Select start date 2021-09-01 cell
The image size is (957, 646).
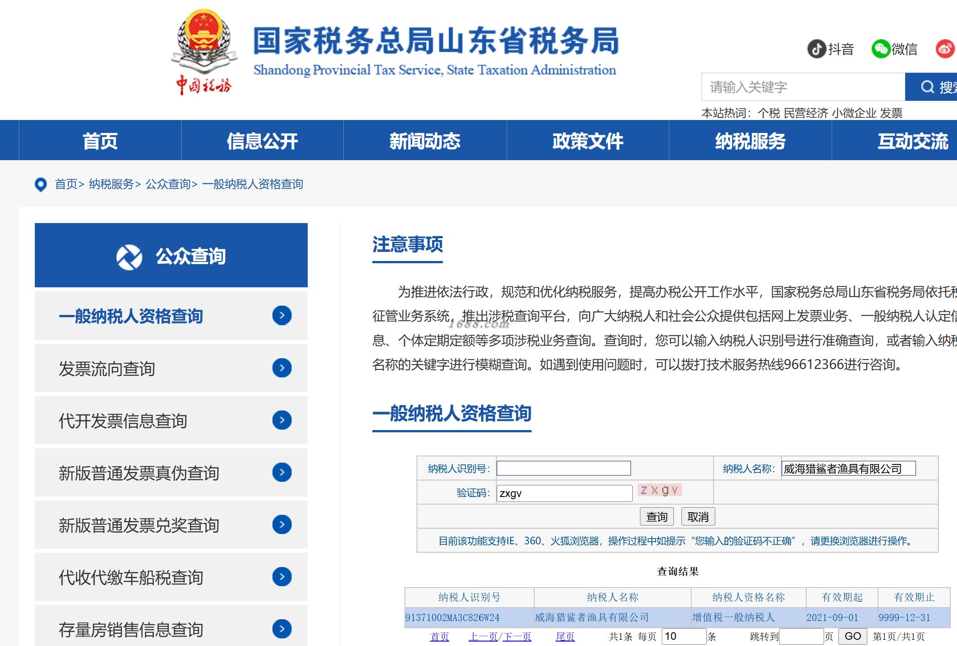[842, 617]
